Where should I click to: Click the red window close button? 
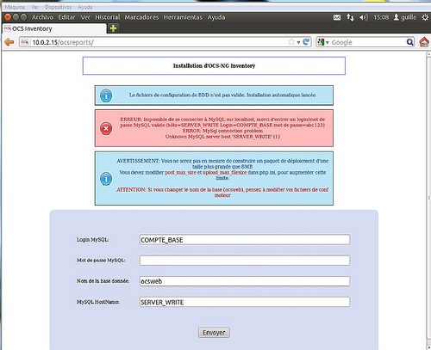(8, 17)
